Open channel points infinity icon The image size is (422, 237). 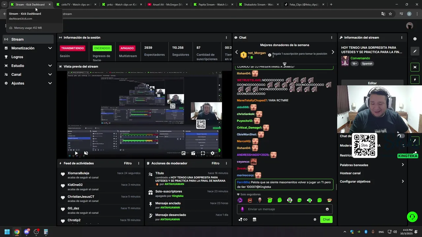[x=243, y=220]
